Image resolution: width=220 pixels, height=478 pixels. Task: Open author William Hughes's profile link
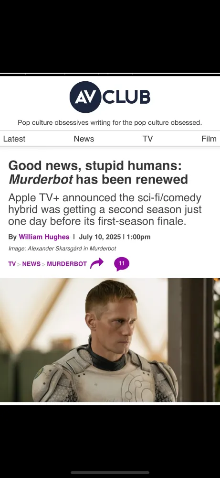tap(44, 237)
